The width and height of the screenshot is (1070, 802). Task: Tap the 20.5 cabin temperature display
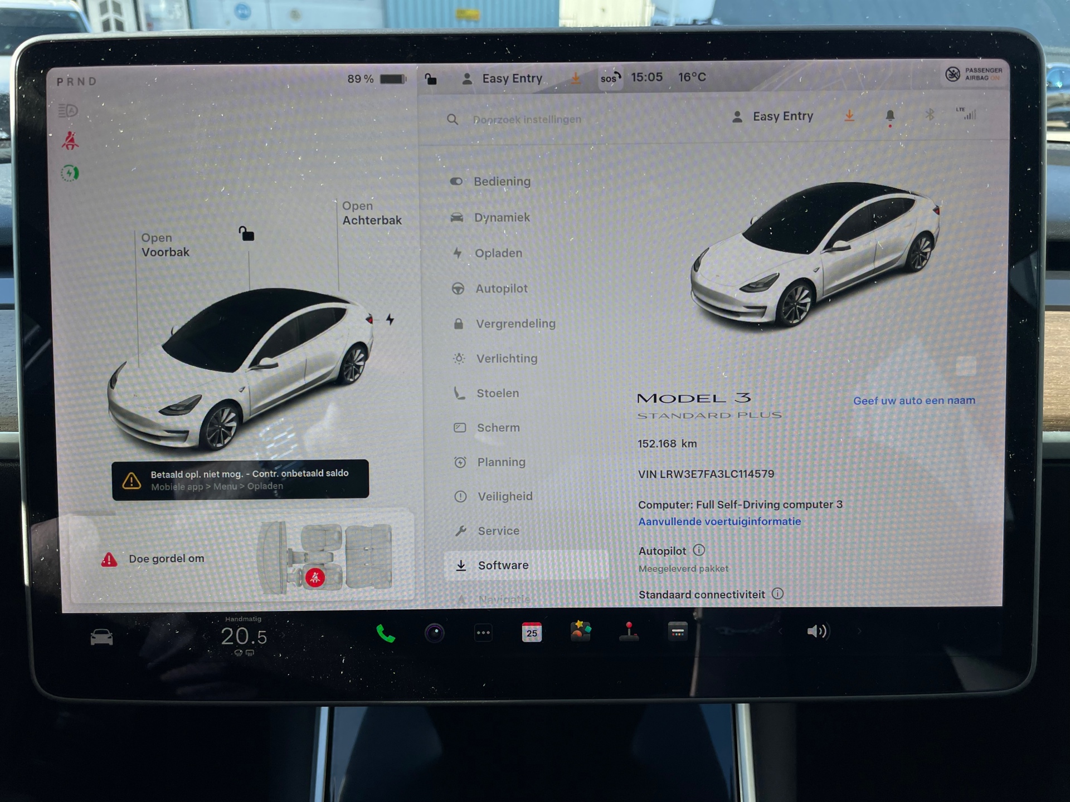tap(244, 636)
